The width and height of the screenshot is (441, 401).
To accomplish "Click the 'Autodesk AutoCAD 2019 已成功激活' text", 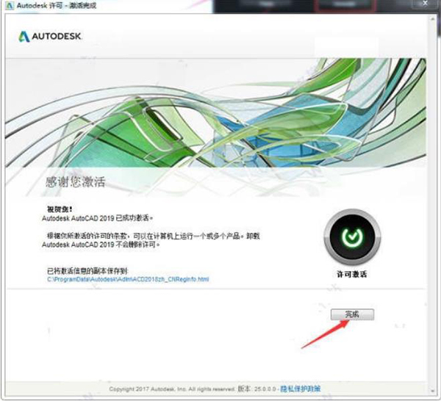I will point(97,218).
